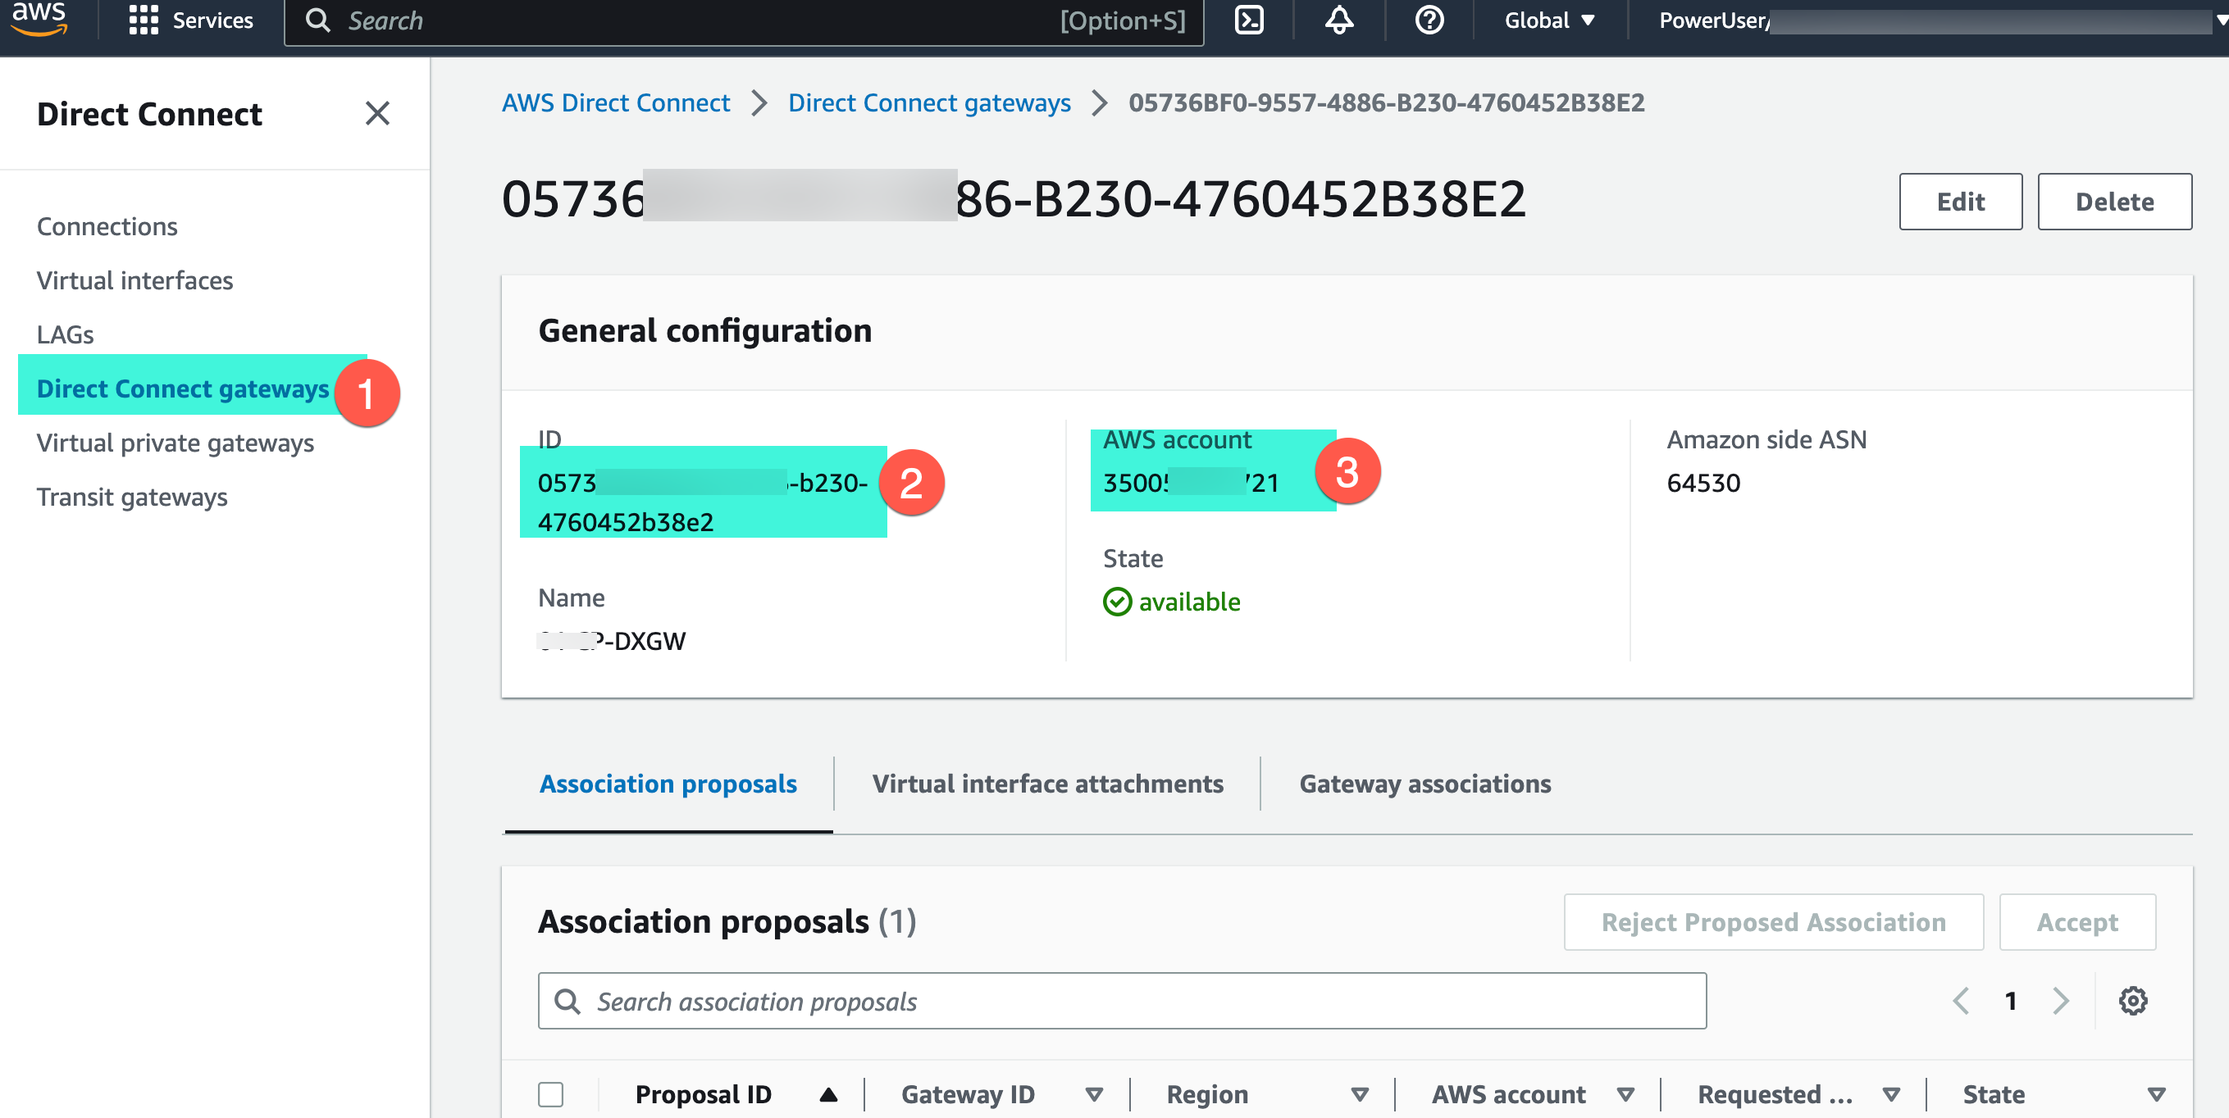Close the Direct Connect side panel
Screen dimensions: 2229x1118
pyautogui.click(x=377, y=113)
